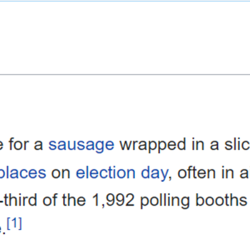250x250 pixels.
Task: Click the words "in a" after wrapped
Action: coord(205,145)
